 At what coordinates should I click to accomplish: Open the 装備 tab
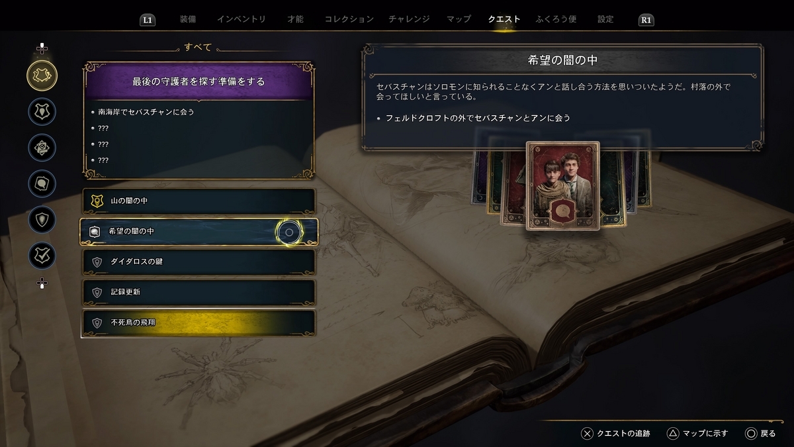[187, 19]
